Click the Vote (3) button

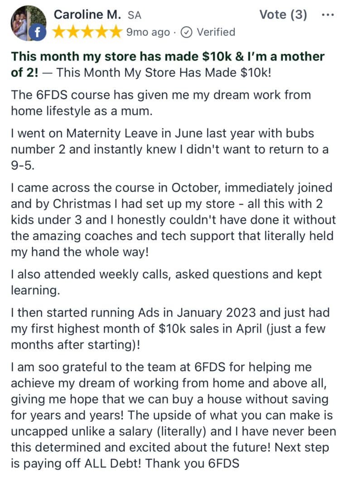(283, 14)
